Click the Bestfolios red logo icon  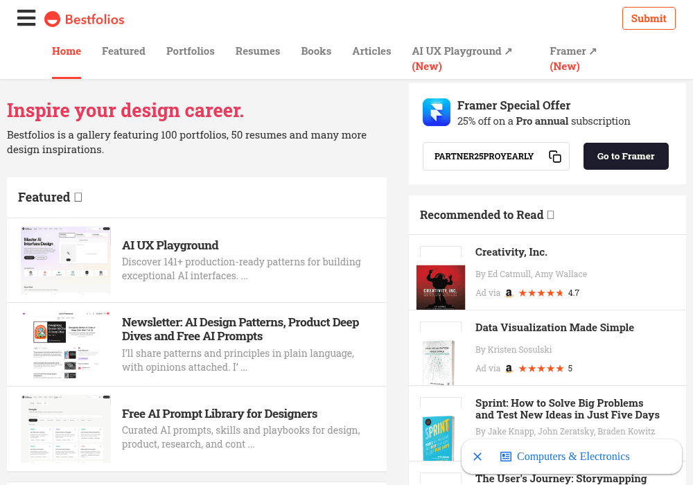click(x=52, y=19)
